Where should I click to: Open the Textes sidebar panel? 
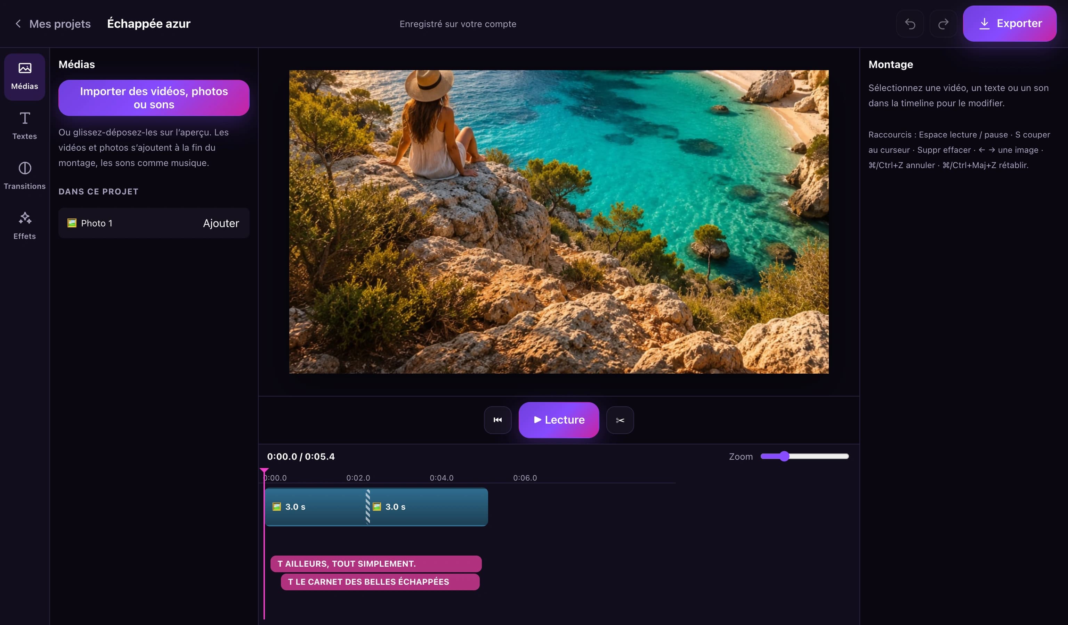pyautogui.click(x=25, y=126)
